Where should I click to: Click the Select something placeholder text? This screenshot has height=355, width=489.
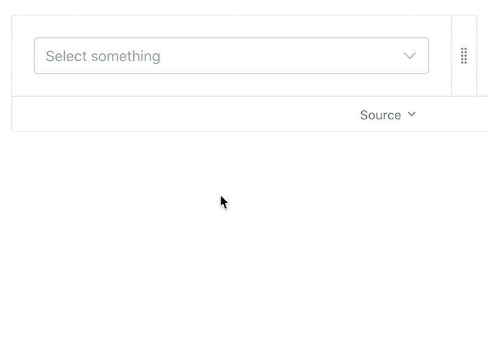(101, 56)
